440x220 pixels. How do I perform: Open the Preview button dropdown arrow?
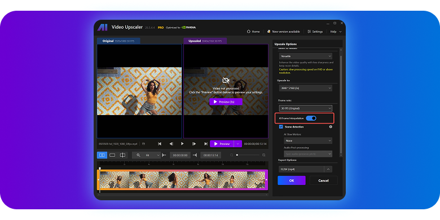click(x=237, y=144)
